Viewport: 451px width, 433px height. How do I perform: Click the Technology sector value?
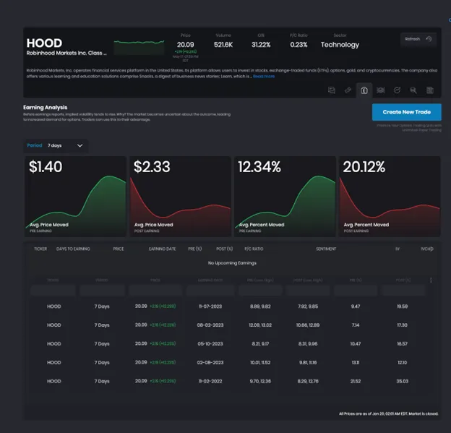tap(340, 45)
